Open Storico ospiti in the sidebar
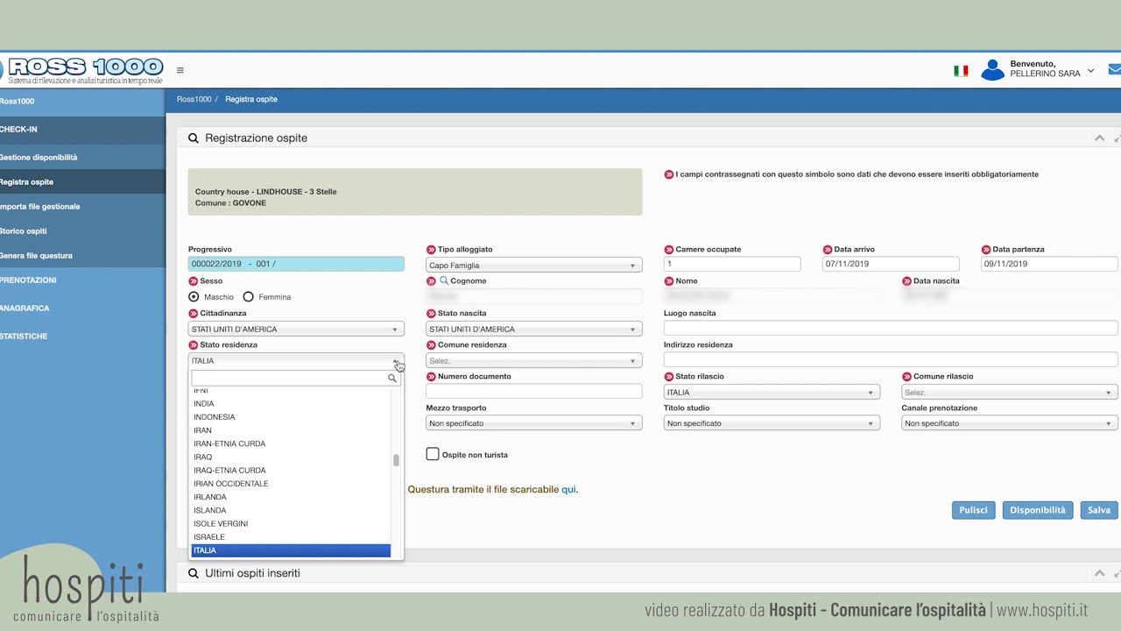The height and width of the screenshot is (631, 1121). pyautogui.click(x=82, y=231)
